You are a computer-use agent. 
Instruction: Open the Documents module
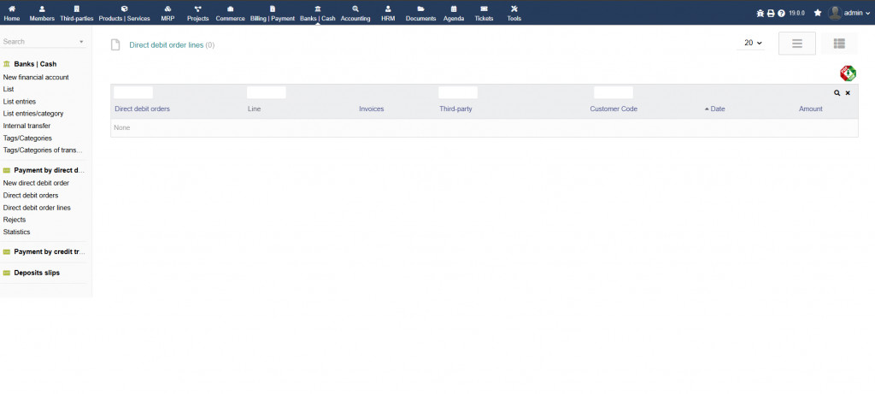point(420,13)
